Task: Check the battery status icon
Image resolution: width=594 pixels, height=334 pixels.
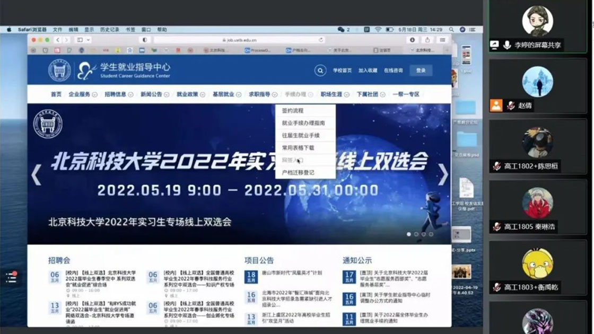Action: 389,30
